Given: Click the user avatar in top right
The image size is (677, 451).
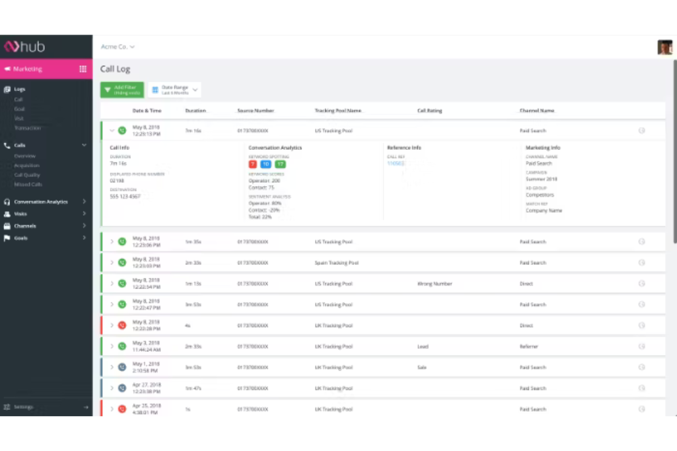Looking at the screenshot, I should pos(665,47).
